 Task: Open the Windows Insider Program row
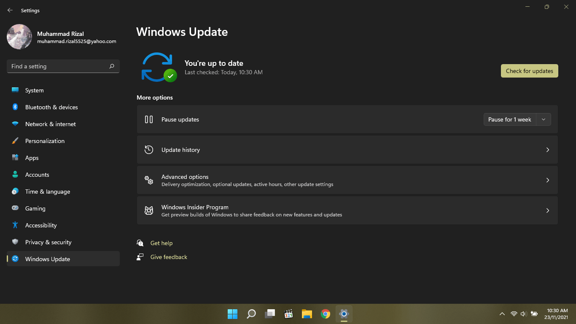pos(347,211)
